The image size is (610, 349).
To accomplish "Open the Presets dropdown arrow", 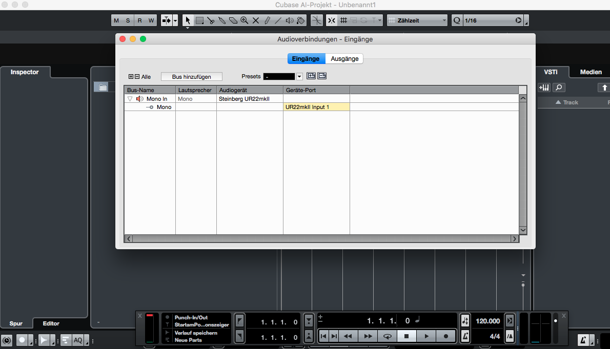I will tap(299, 76).
